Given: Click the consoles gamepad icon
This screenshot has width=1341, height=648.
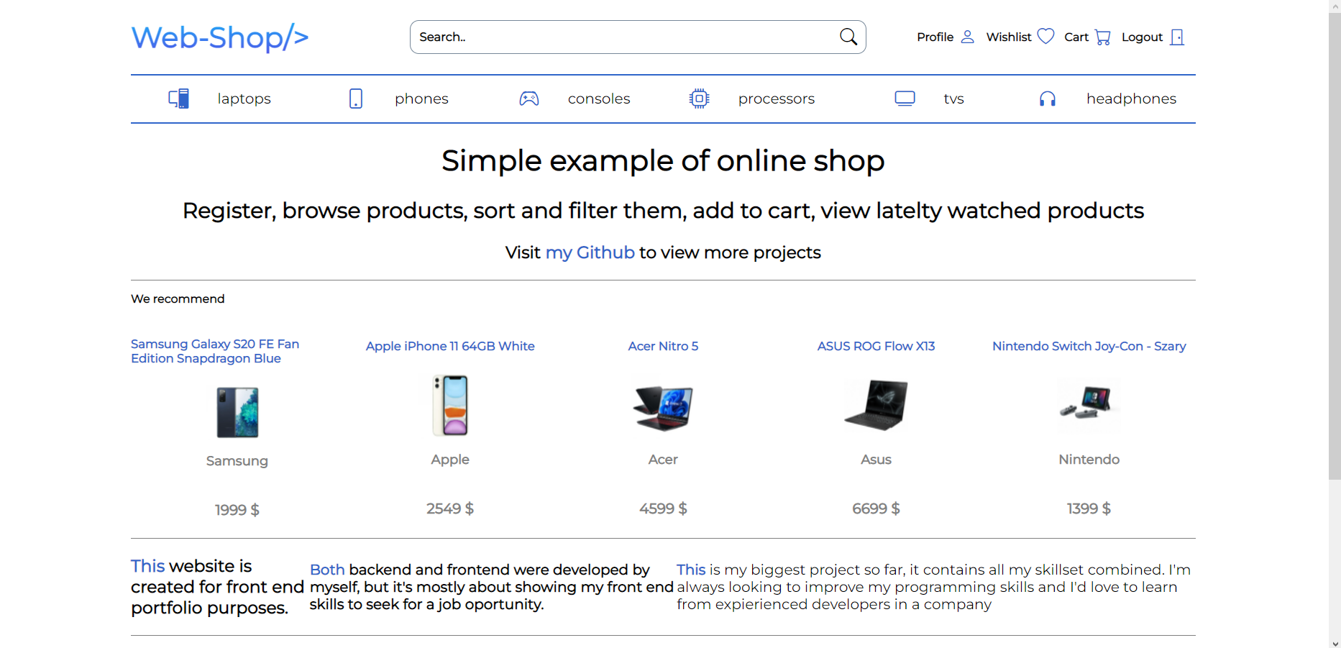Looking at the screenshot, I should [x=529, y=99].
